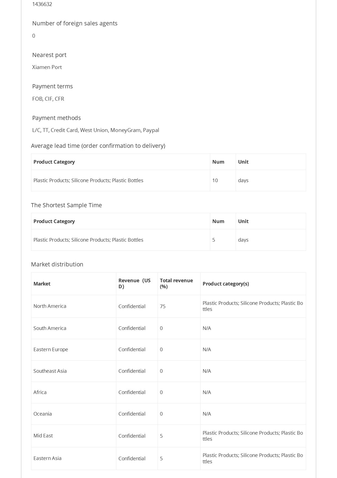The image size is (337, 478).
Task: Click the 75 percent revenue cell
Action: [179, 306]
